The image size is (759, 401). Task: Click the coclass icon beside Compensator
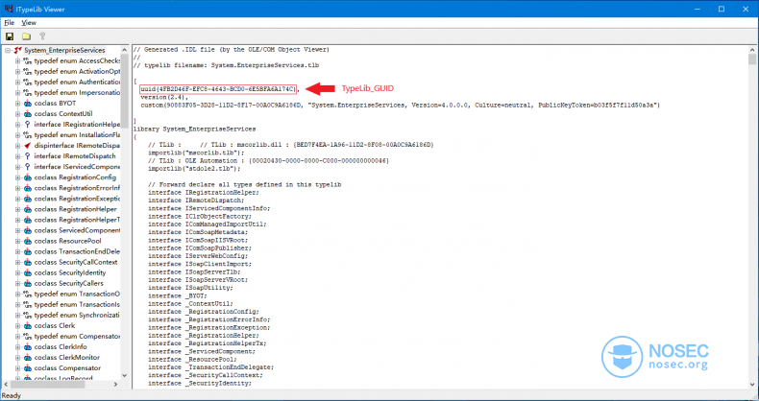[x=28, y=368]
